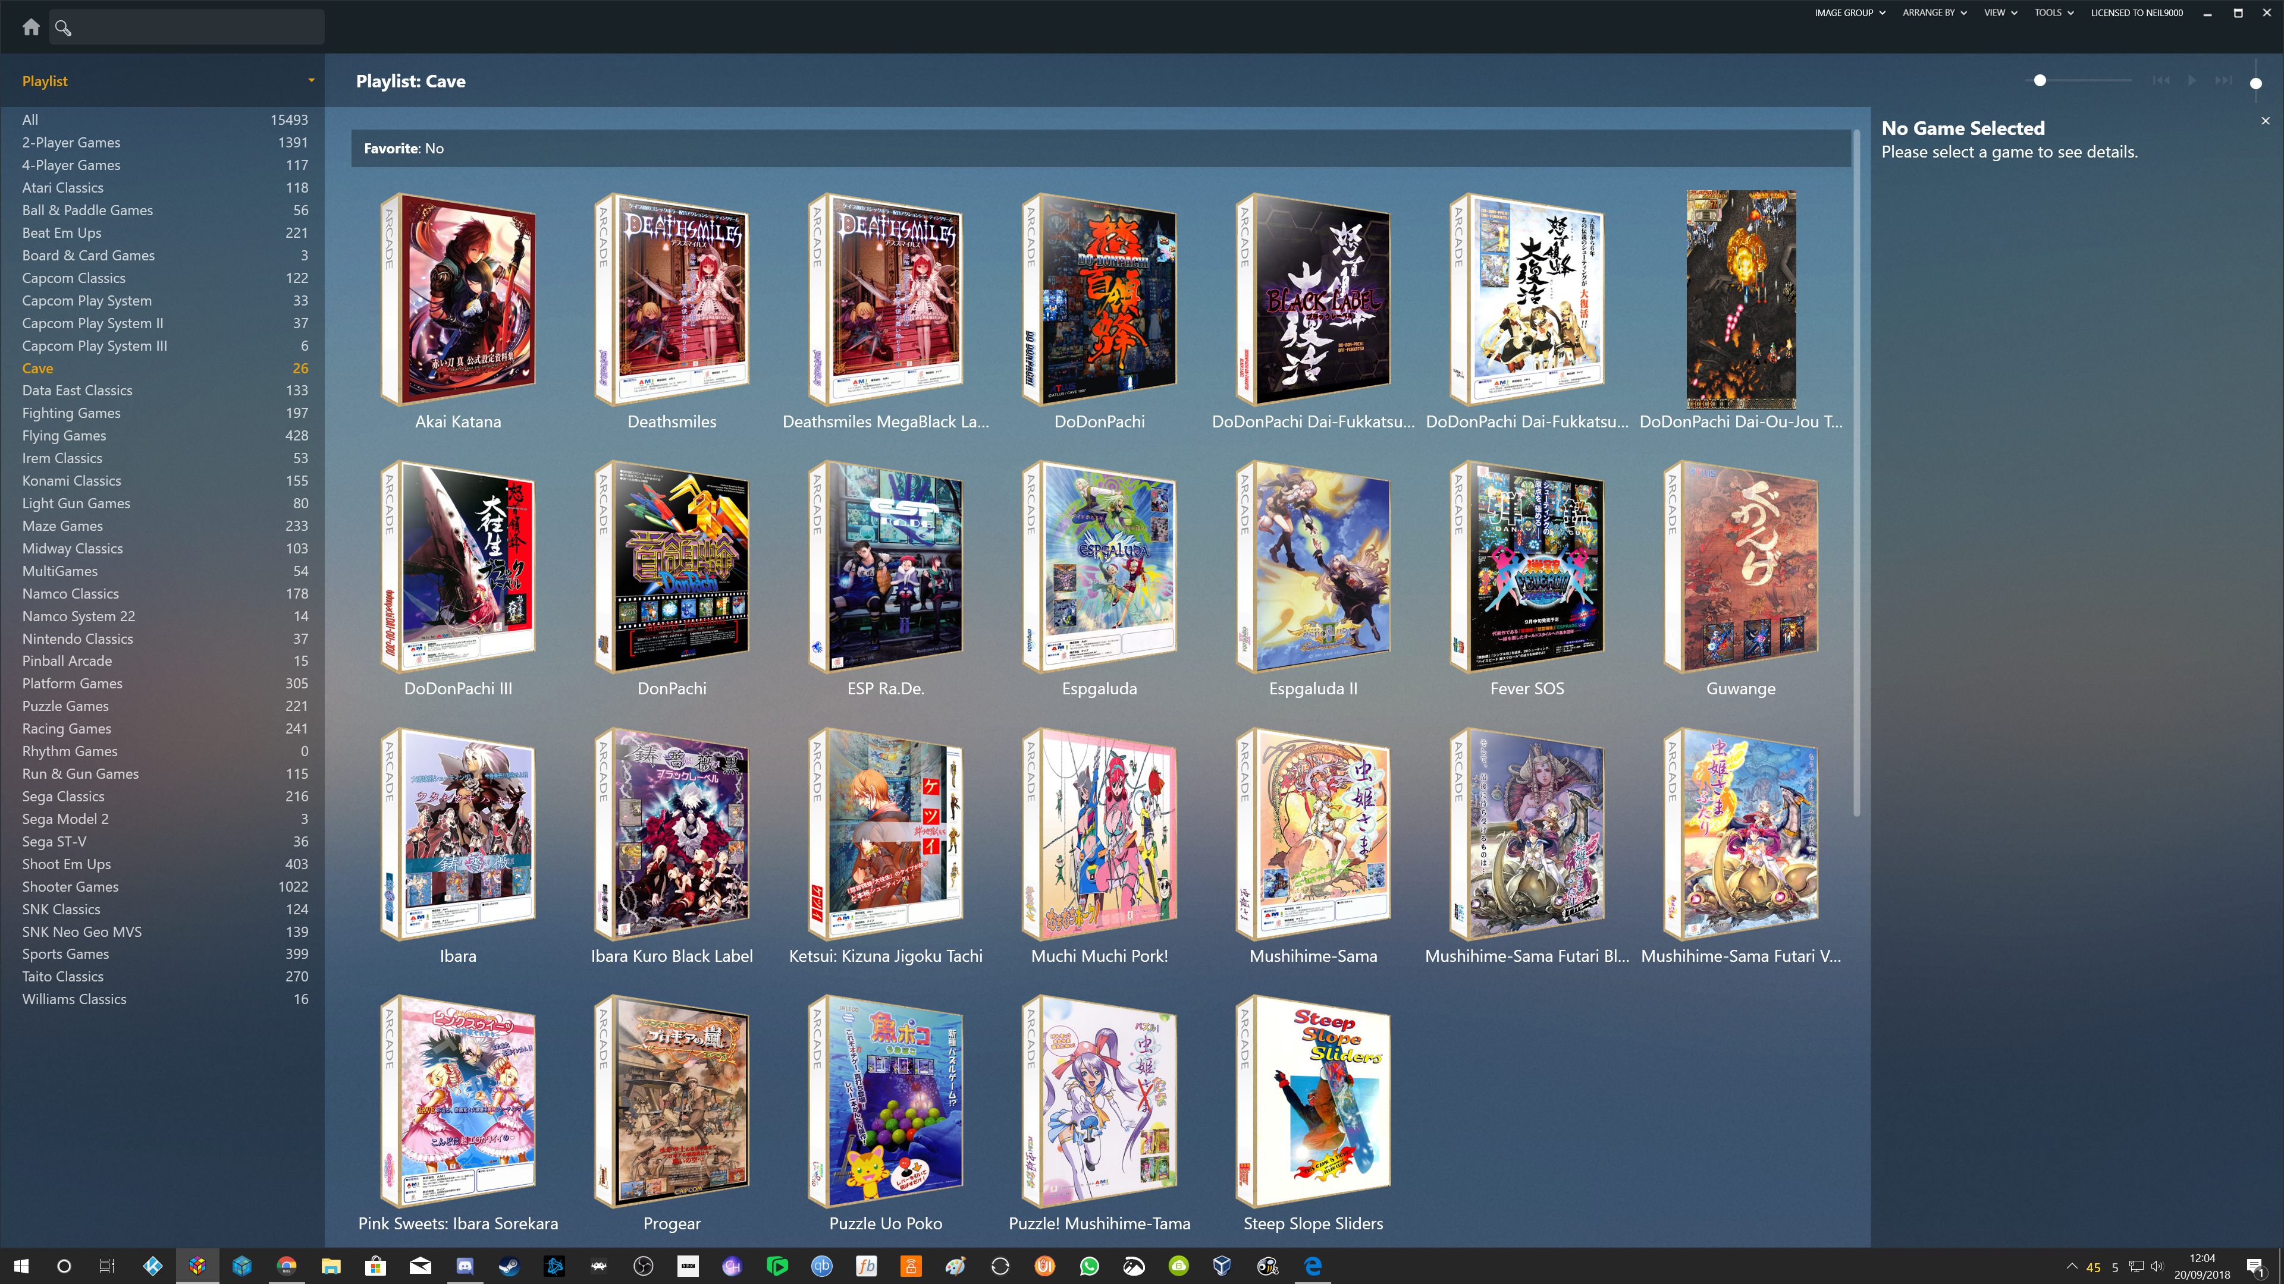
Task: Open the Mail app from taskbar
Action: (421, 1266)
